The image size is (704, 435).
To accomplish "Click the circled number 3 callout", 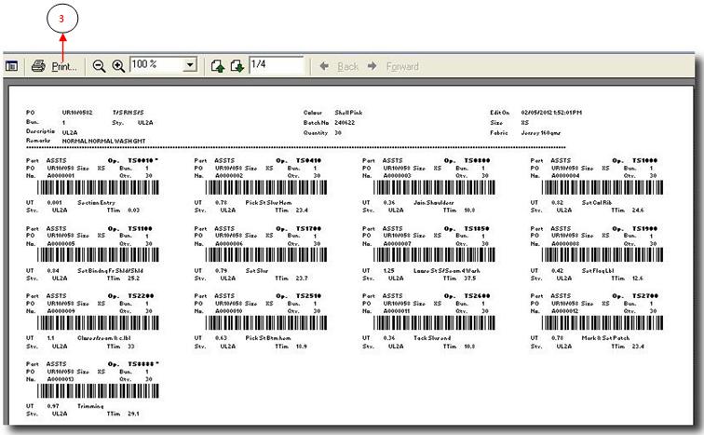I will [x=62, y=18].
